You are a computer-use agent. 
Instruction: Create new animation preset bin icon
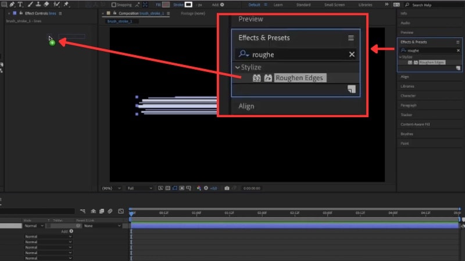[458, 68]
